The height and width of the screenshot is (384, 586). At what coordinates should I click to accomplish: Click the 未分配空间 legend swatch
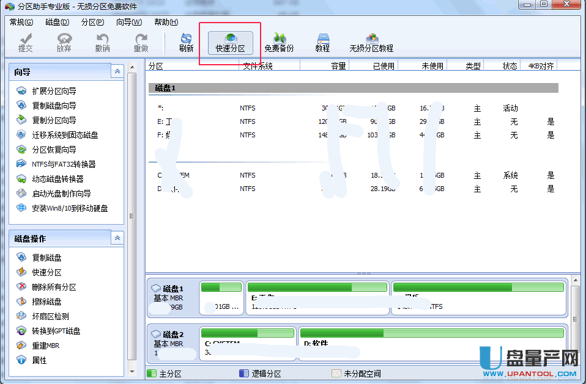click(336, 373)
